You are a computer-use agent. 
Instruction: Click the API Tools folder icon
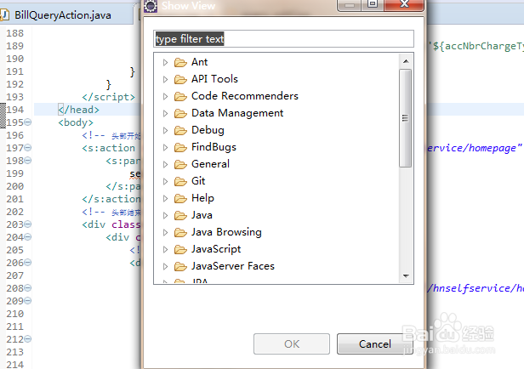(180, 79)
